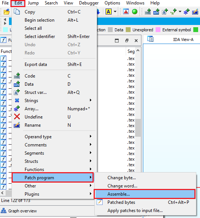Click the toolbar 'Data' plus icon

[156, 12]
